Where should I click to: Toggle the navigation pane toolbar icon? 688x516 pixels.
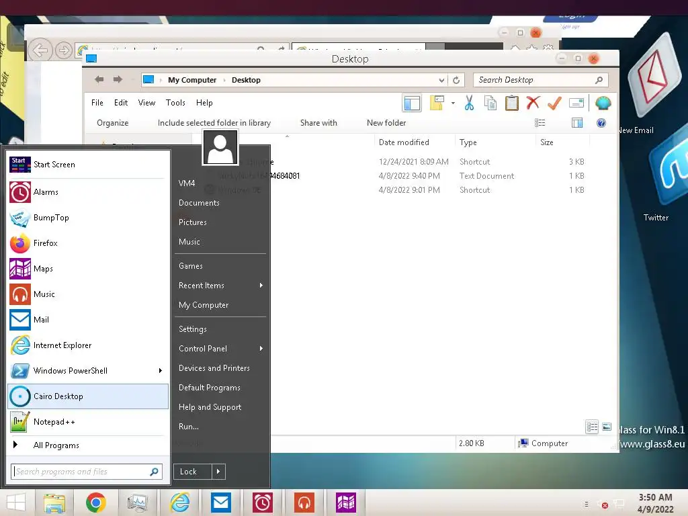coord(412,103)
